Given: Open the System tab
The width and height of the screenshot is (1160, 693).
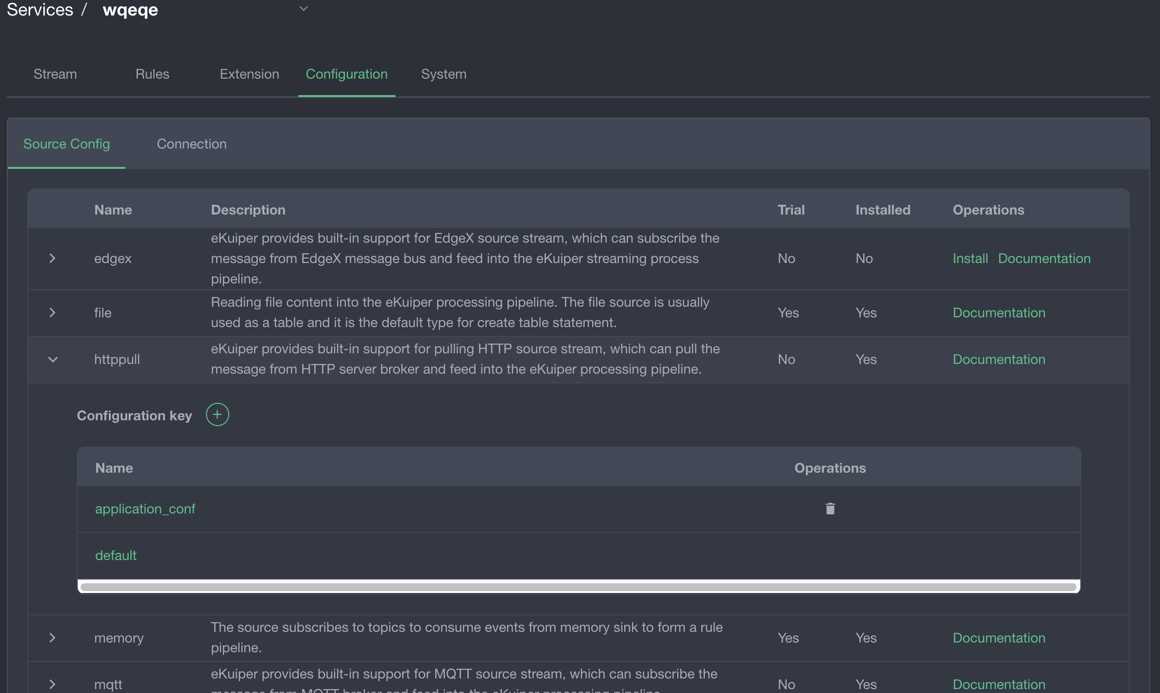Looking at the screenshot, I should [444, 74].
